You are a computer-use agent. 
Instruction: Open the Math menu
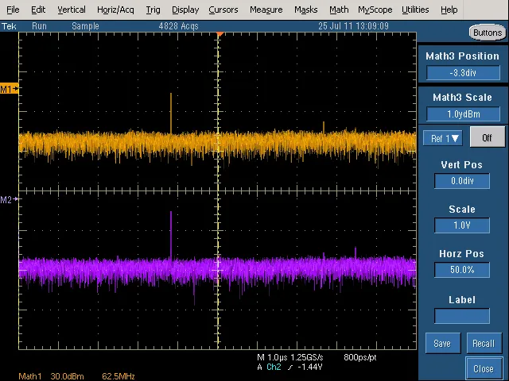pyautogui.click(x=339, y=10)
